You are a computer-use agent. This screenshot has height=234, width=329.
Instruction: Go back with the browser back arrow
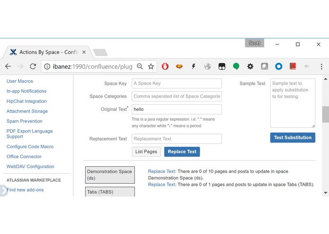tap(8, 66)
